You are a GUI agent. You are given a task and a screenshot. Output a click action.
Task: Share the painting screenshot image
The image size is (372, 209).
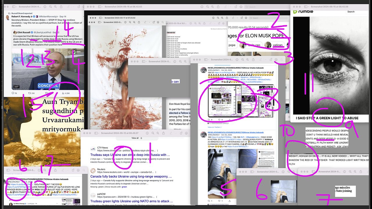pos(139,22)
